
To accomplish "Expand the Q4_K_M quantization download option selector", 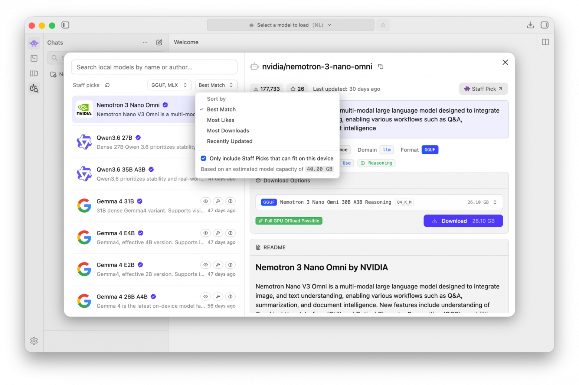I will point(379,202).
